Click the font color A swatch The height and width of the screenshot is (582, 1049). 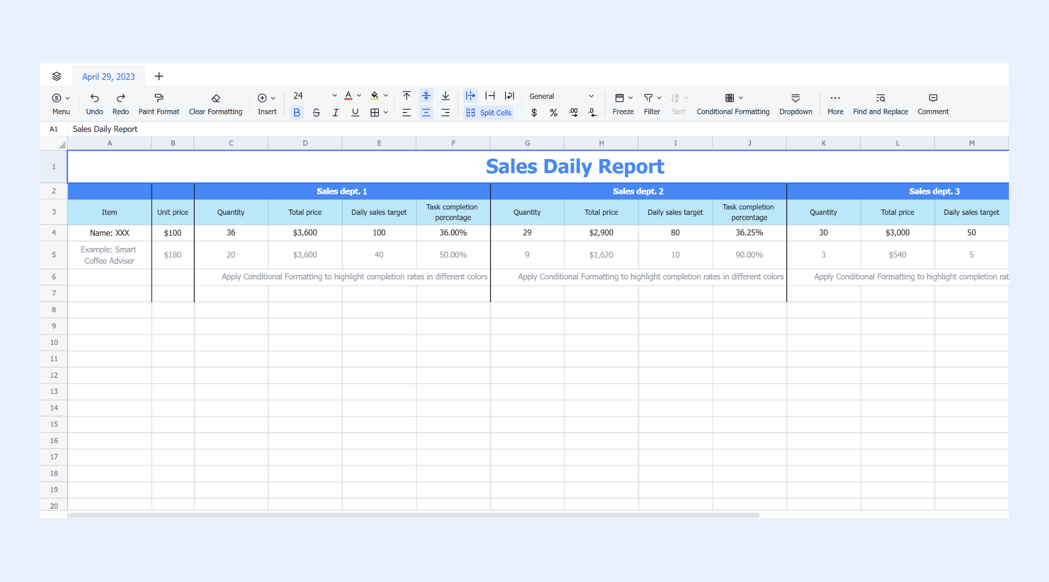click(348, 96)
